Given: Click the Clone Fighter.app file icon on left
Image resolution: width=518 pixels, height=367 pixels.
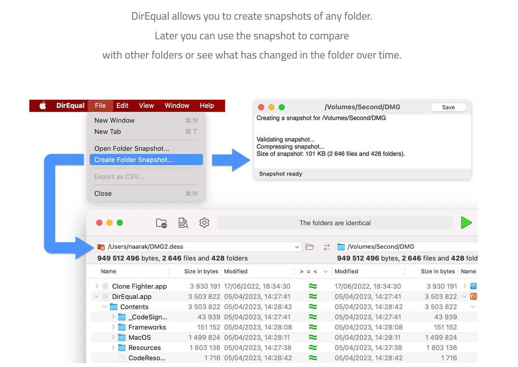Looking at the screenshot, I should coord(105,286).
